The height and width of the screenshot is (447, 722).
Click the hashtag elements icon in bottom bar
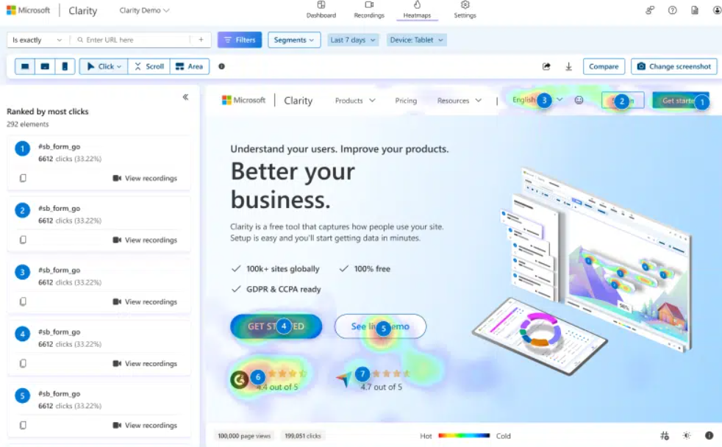tap(665, 435)
